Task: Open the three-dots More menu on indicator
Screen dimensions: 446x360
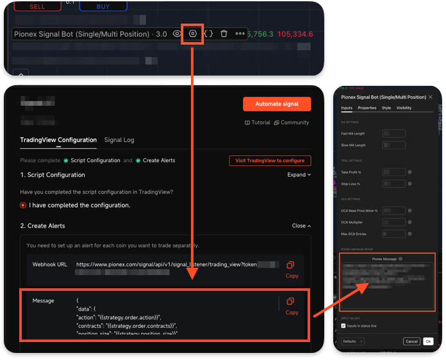Action: coord(240,34)
